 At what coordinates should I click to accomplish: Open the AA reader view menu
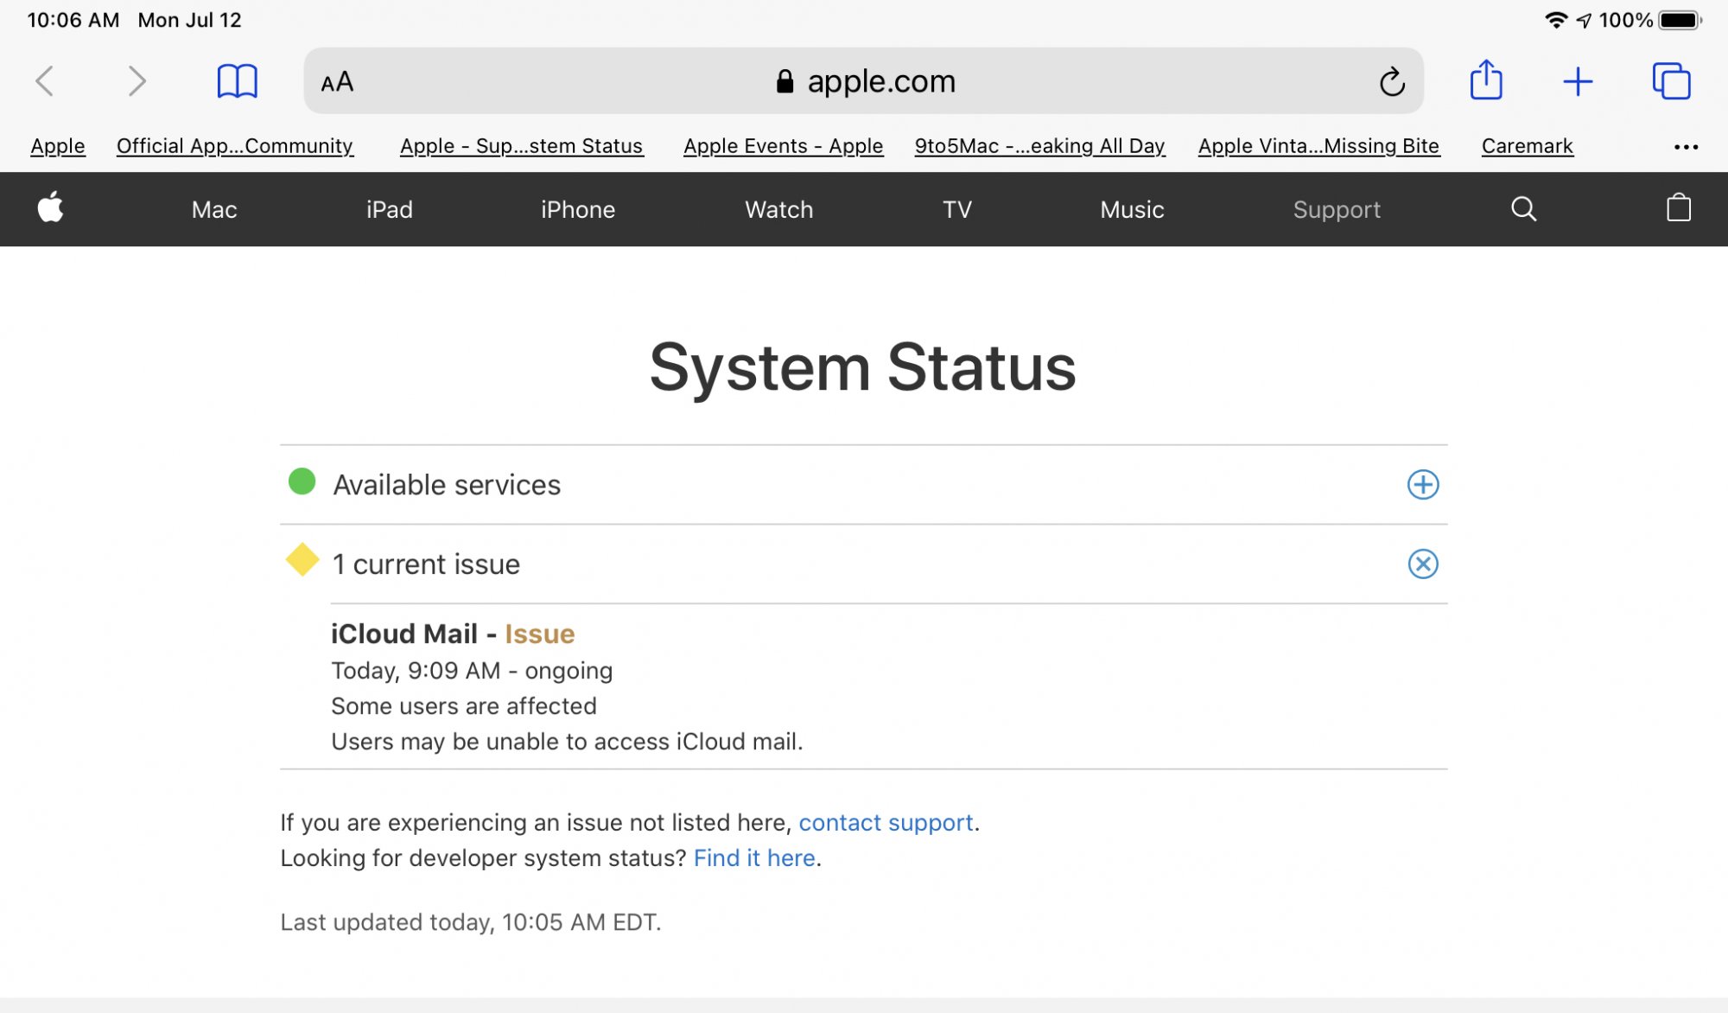pos(337,82)
